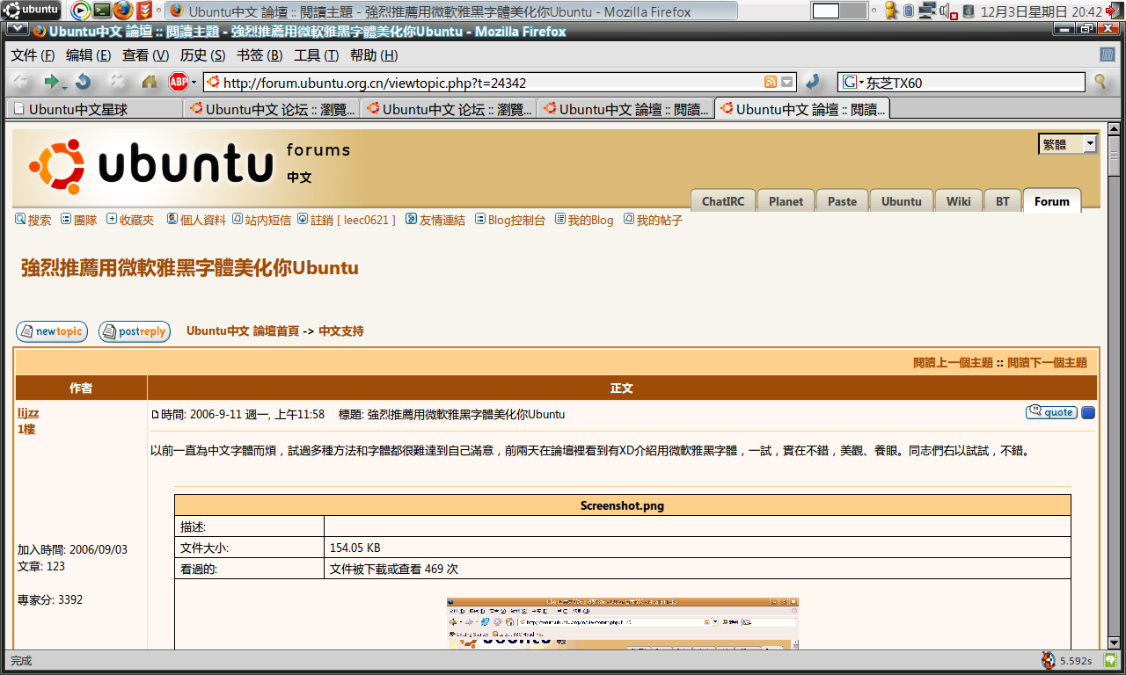Click the battery tray icon

pyautogui.click(x=909, y=11)
